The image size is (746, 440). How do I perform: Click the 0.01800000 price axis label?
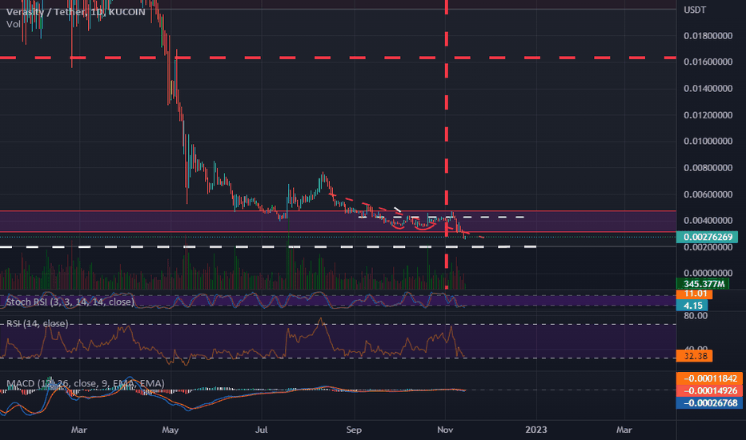tap(708, 36)
